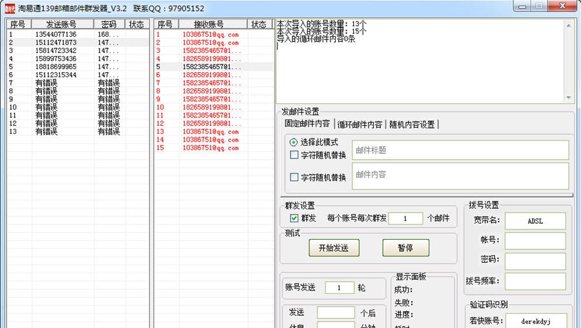The height and width of the screenshot is (328, 581).
Task: Click log line 本次导入的账号数量: 13个
Action: click(x=321, y=24)
